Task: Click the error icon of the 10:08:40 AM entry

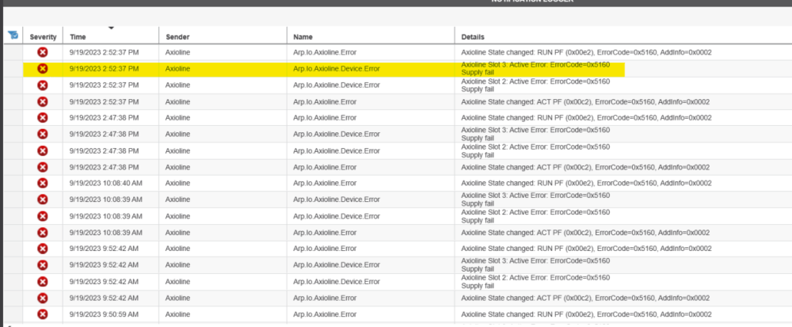Action: pos(43,183)
